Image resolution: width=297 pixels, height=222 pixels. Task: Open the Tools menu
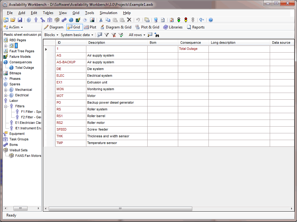89,13
